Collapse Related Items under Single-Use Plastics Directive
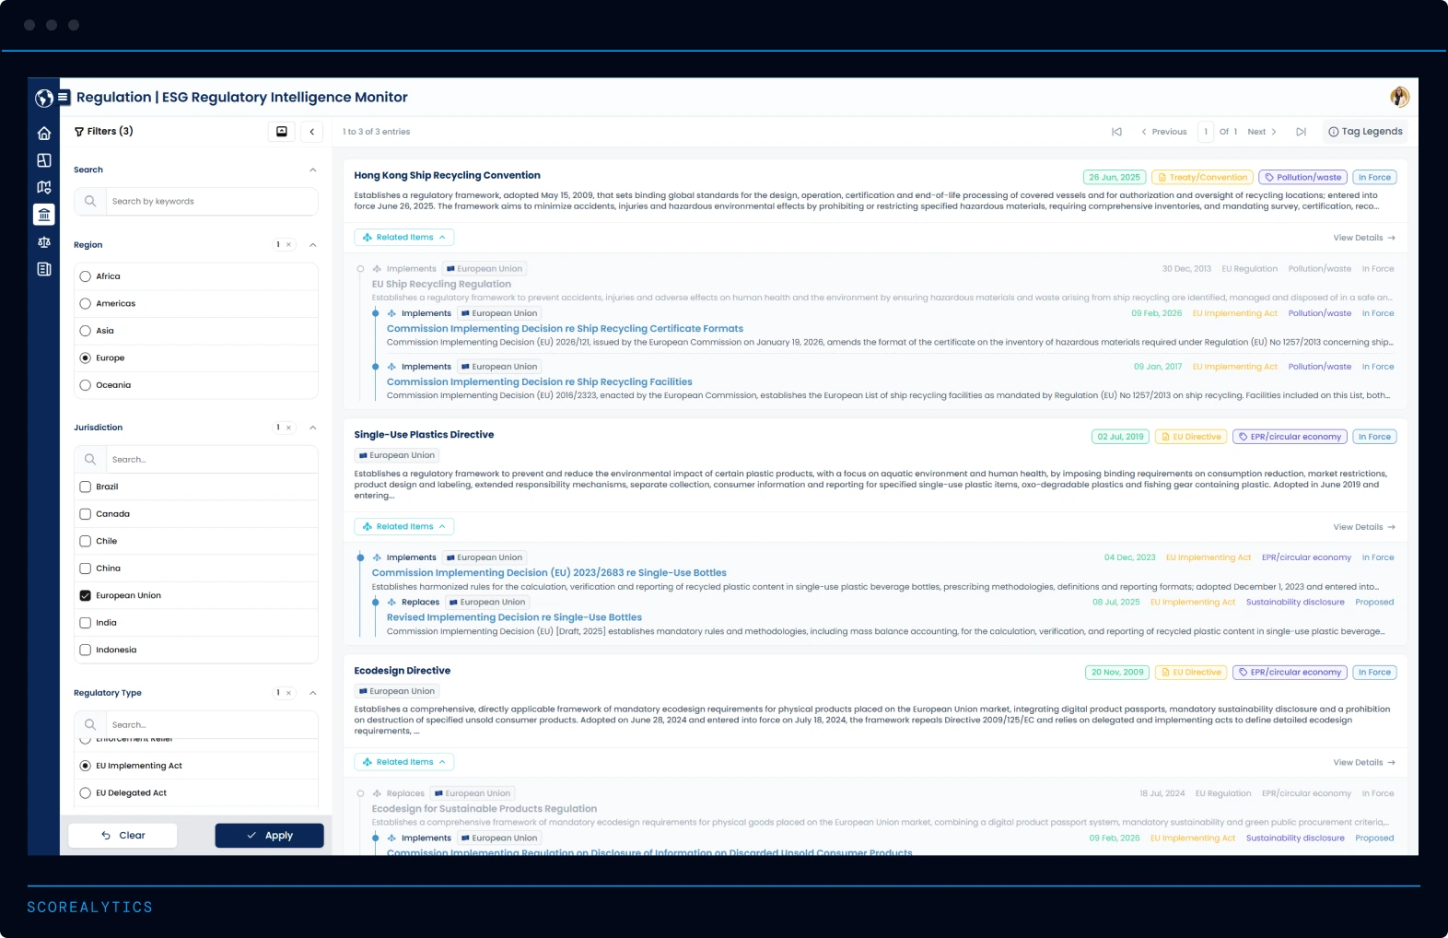The width and height of the screenshot is (1448, 938). (404, 527)
